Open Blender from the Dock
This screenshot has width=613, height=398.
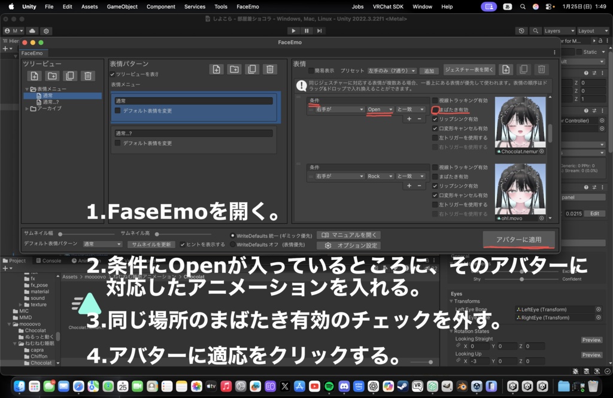(x=462, y=387)
